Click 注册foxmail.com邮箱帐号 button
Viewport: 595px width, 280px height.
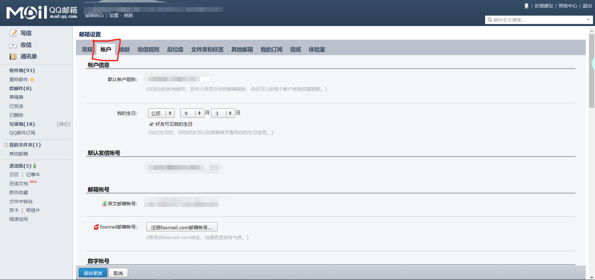182,227
